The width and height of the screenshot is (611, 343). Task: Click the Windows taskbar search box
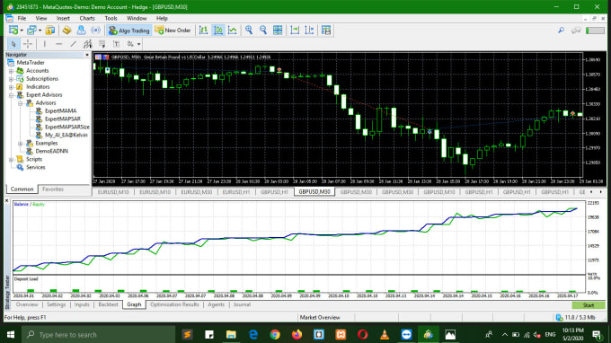point(99,335)
